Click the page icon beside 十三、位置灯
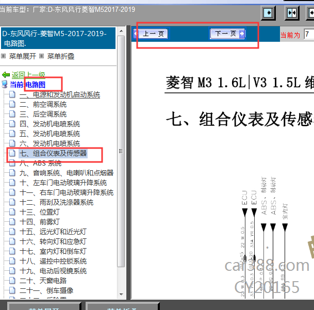This screenshot has width=314, height=310. coord(12,212)
